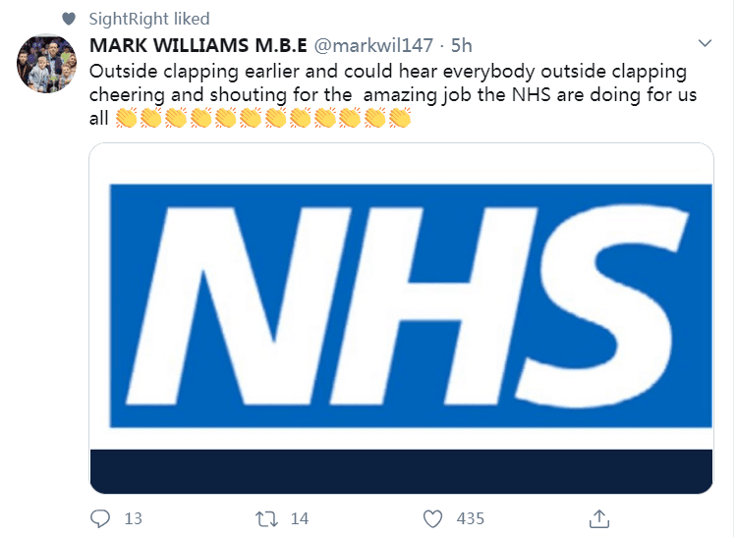The image size is (736, 537).
Task: Click the reply speech bubble icon
Action: (100, 517)
